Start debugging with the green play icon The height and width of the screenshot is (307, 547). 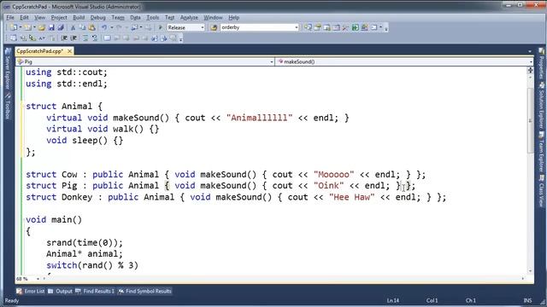point(161,27)
